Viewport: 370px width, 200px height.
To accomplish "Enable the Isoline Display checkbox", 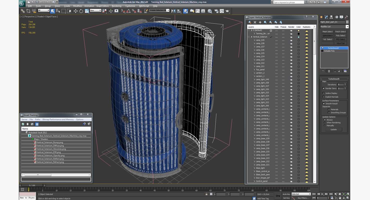I will (x=324, y=93).
